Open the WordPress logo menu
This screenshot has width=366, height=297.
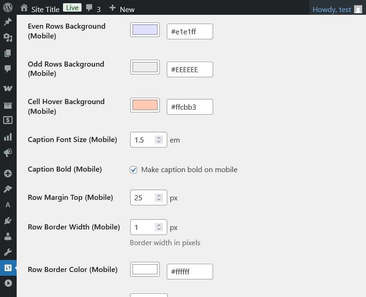tap(8, 8)
